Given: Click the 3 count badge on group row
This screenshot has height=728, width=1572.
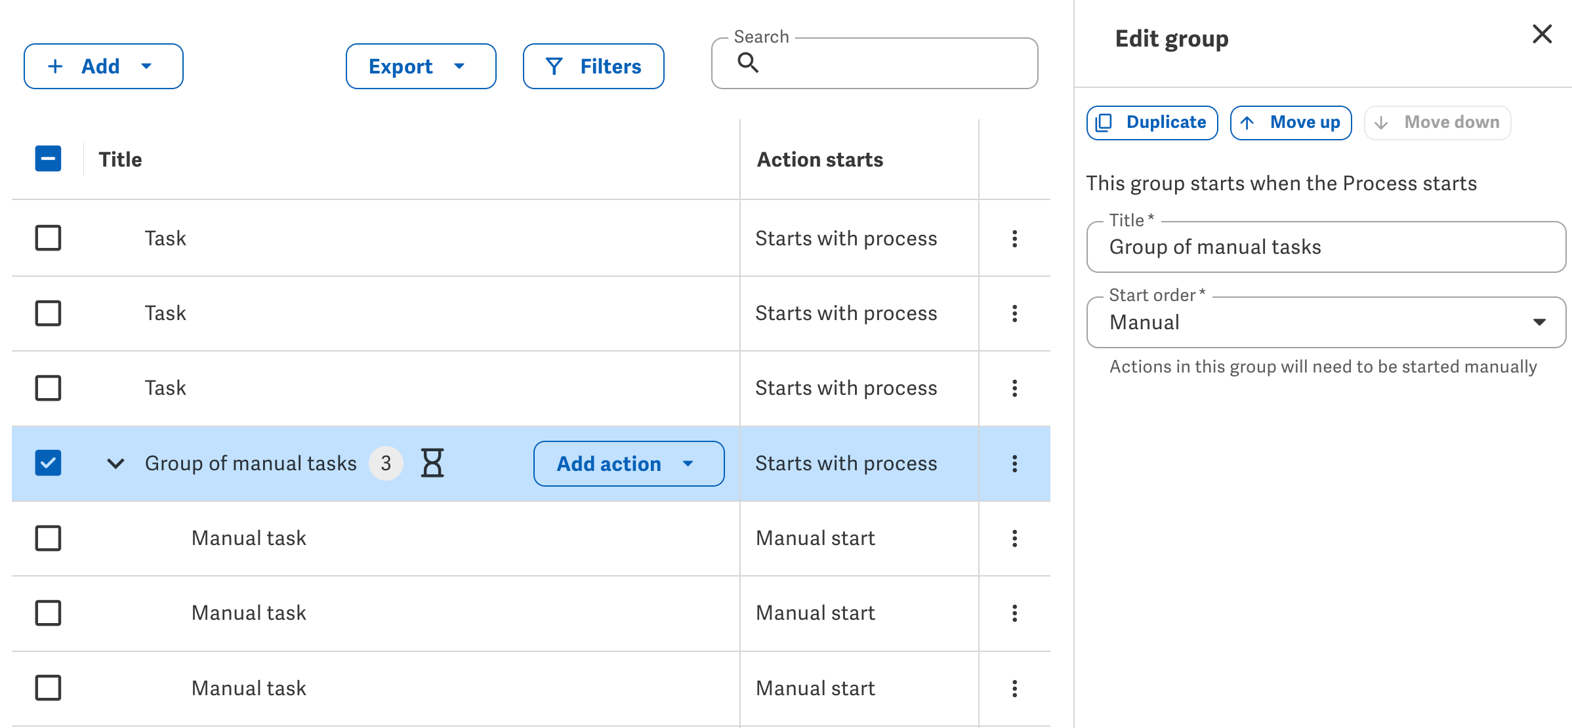Looking at the screenshot, I should point(386,463).
